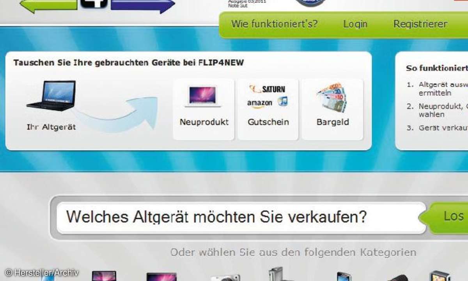Click step 2 "Neuprodukt, … wählen"
The image size is (468, 281).
pyautogui.click(x=437, y=110)
